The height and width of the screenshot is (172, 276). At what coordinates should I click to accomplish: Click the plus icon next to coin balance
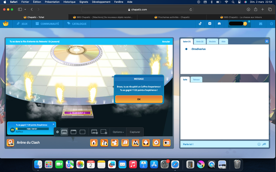tap(249, 22)
